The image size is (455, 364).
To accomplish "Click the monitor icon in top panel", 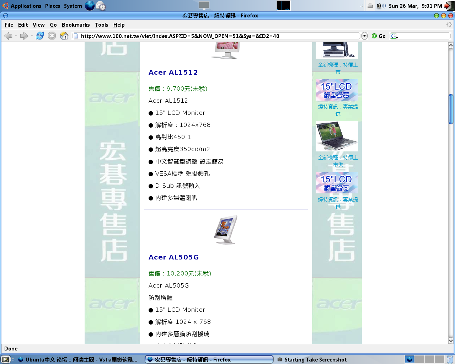I will [204, 6].
